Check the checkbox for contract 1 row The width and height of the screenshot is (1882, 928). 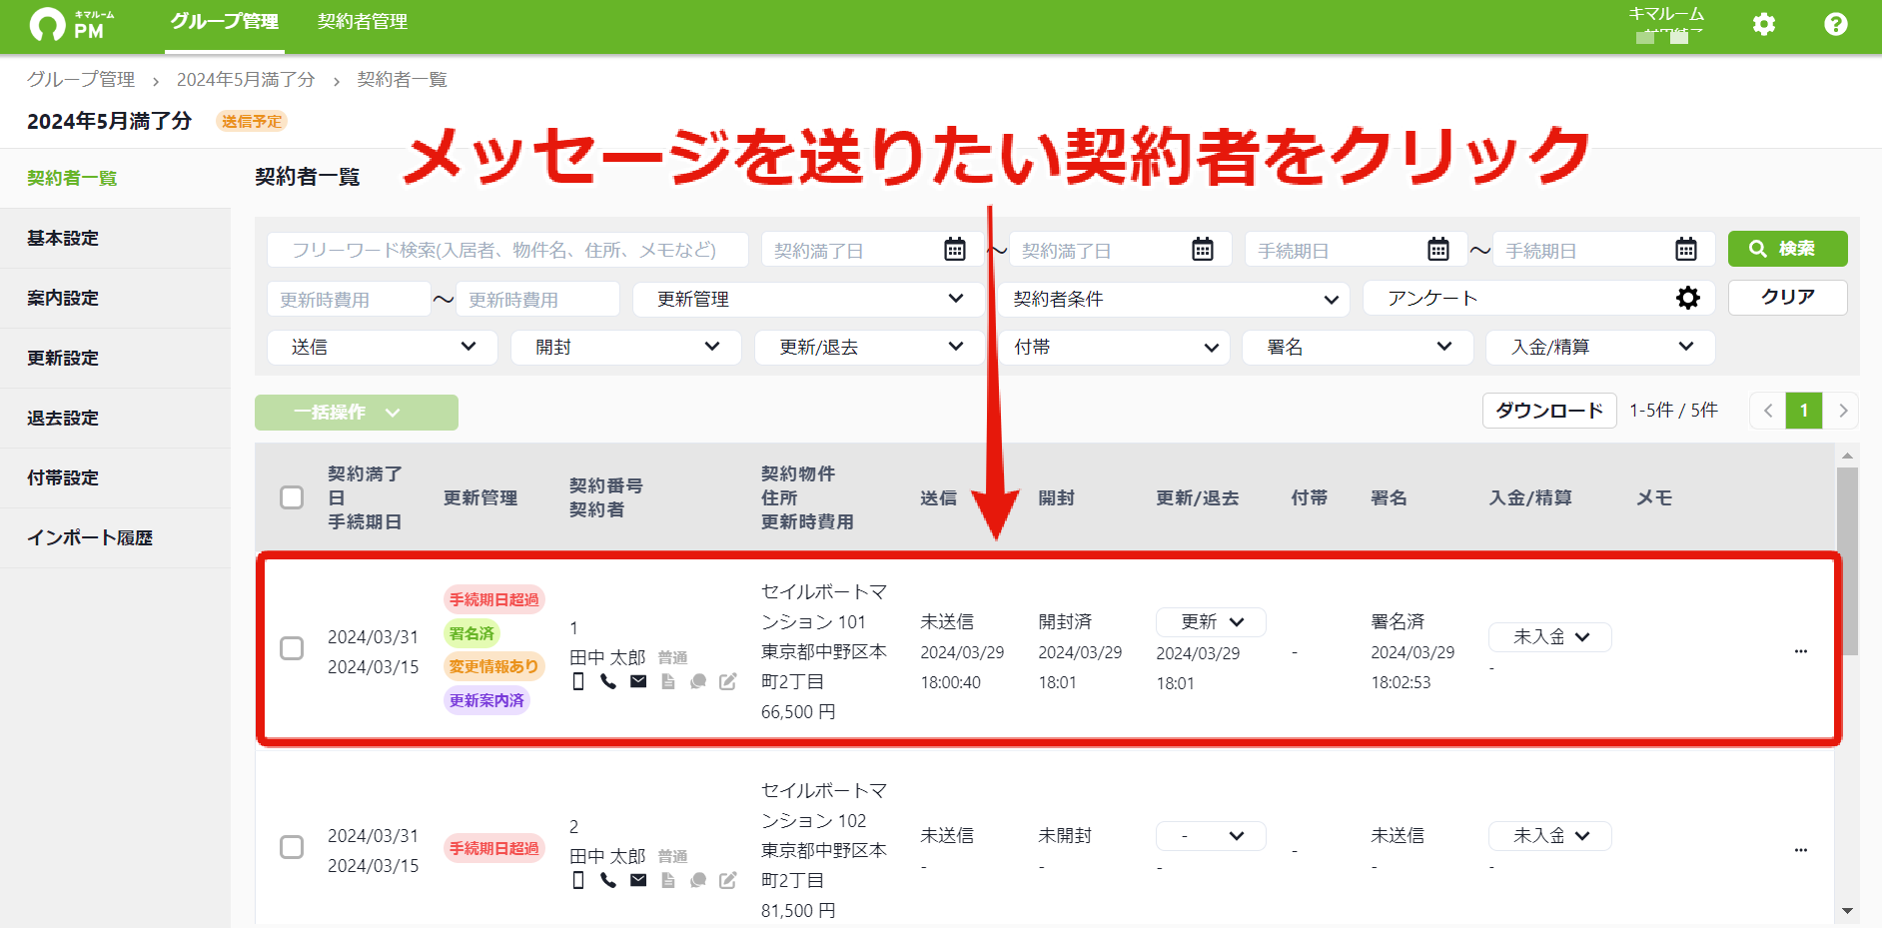coord(292,648)
